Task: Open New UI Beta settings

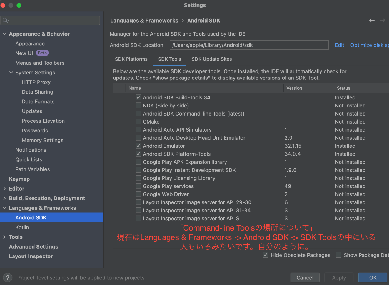Action: (32, 53)
